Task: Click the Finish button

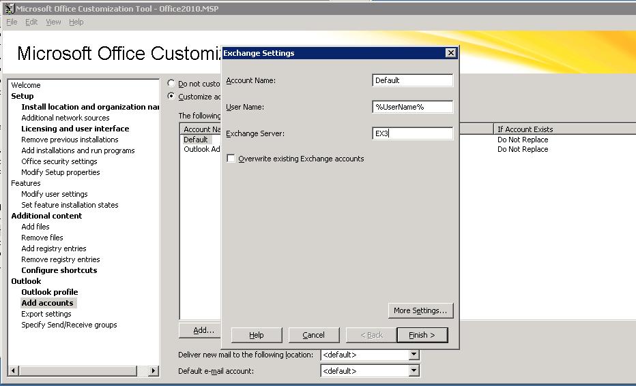Action: pyautogui.click(x=422, y=335)
